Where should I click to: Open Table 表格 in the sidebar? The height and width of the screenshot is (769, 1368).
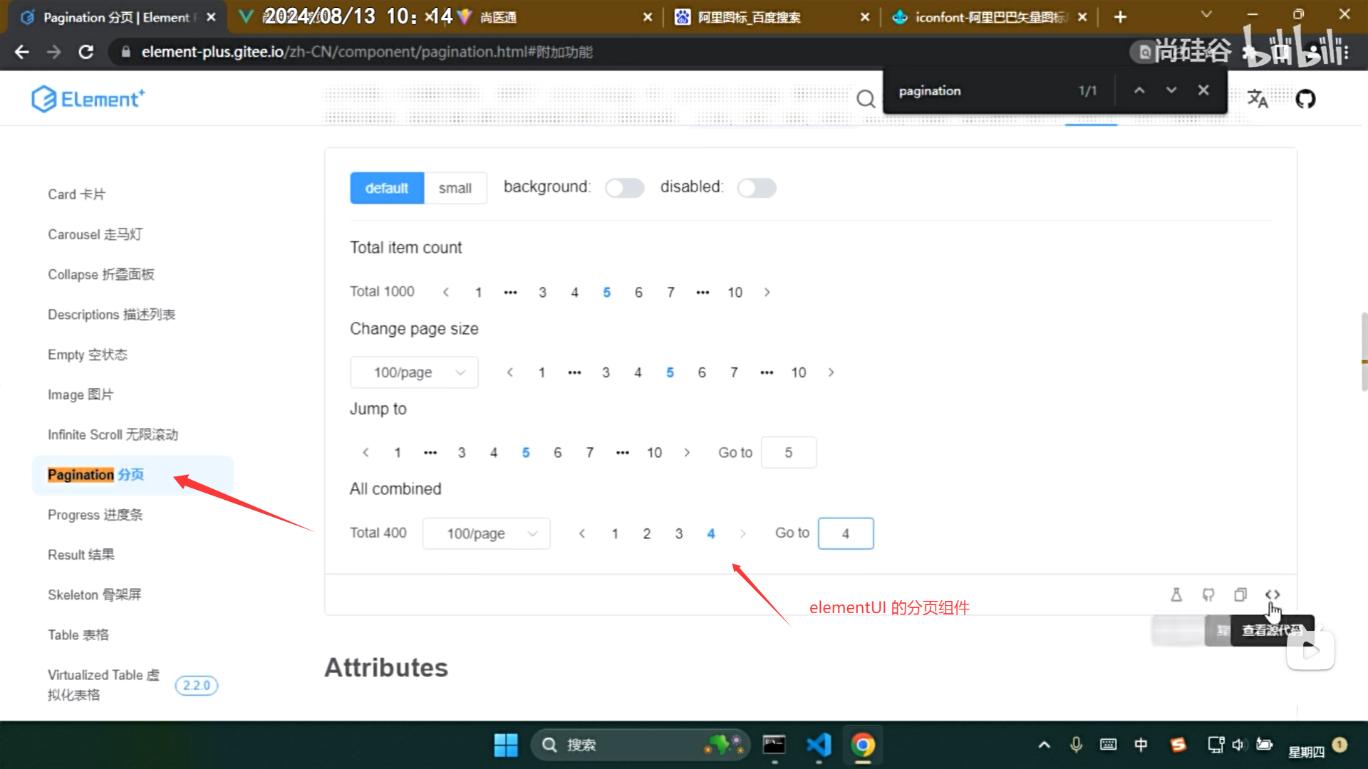pyautogui.click(x=78, y=634)
